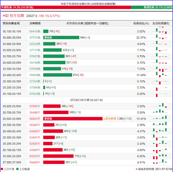Image resolution: width=173 pixels, height=172 pixels.
Task: Click the value 405 [-166]
Action: coord(67,106)
